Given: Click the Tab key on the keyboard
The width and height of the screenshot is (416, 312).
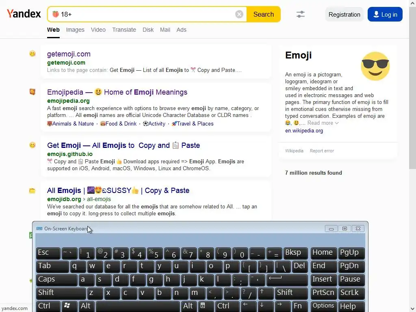Looking at the screenshot, I should click(52, 266).
